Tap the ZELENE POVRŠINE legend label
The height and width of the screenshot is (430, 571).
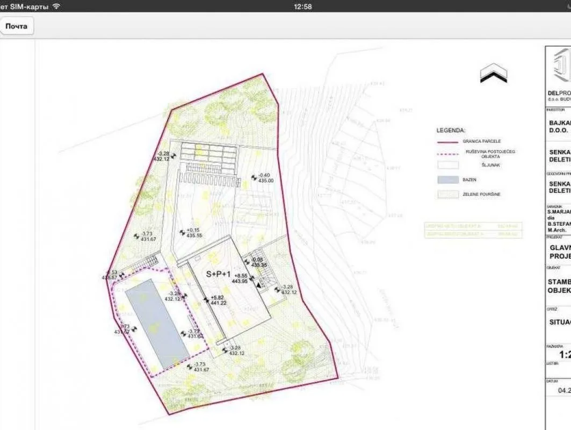[481, 194]
